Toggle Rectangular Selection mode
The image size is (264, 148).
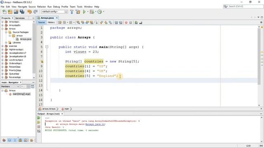click(96, 23)
